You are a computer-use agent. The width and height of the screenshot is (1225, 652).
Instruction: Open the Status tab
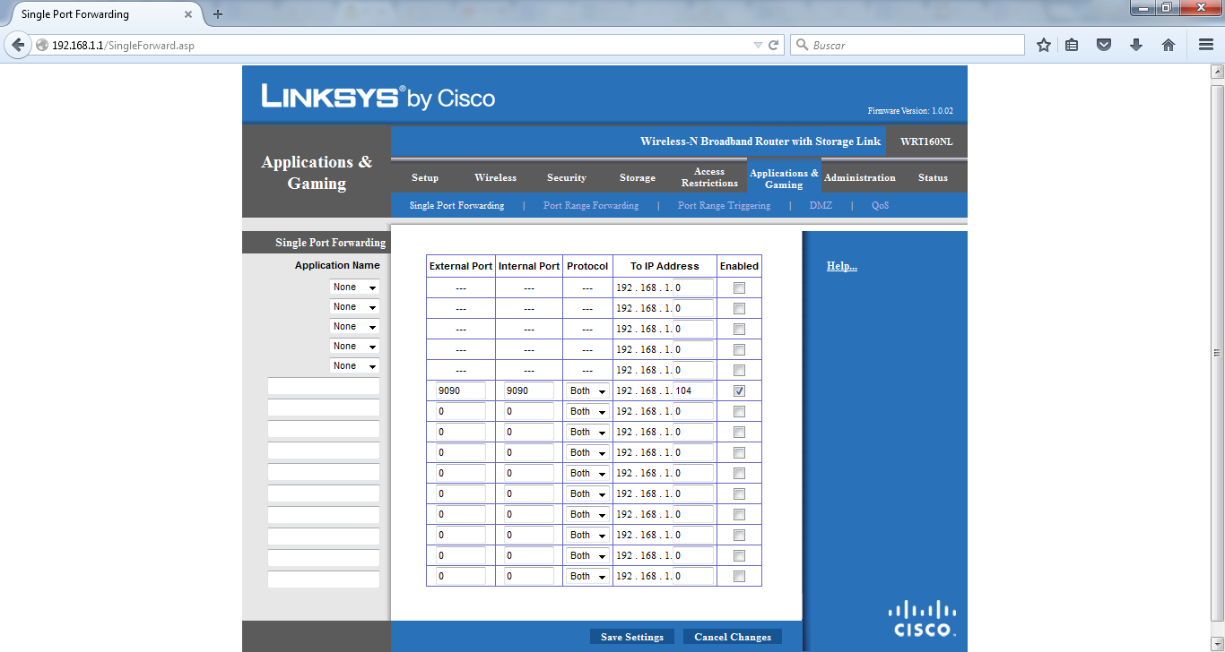click(933, 177)
